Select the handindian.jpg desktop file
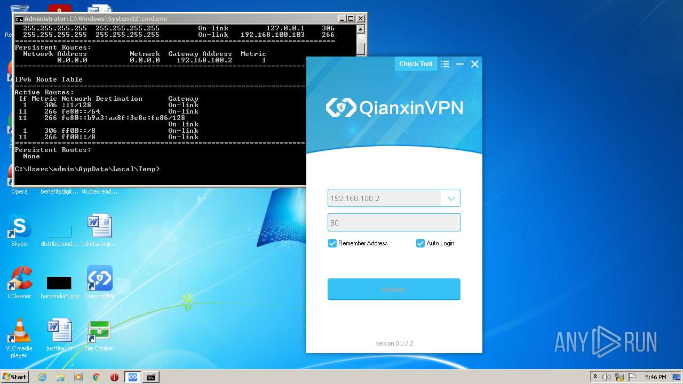Image resolution: width=683 pixels, height=384 pixels. 59,287
